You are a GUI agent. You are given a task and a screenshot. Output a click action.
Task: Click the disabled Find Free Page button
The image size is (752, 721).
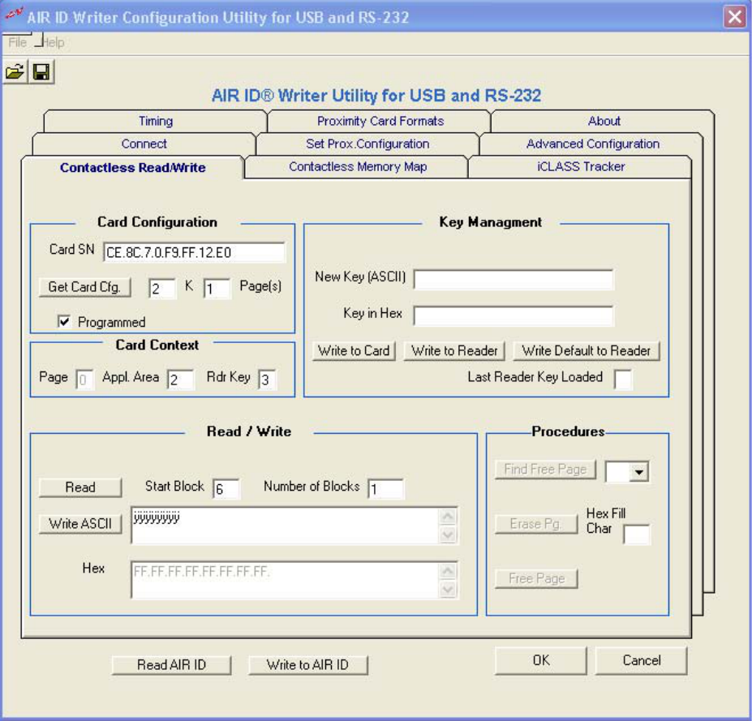[545, 469]
